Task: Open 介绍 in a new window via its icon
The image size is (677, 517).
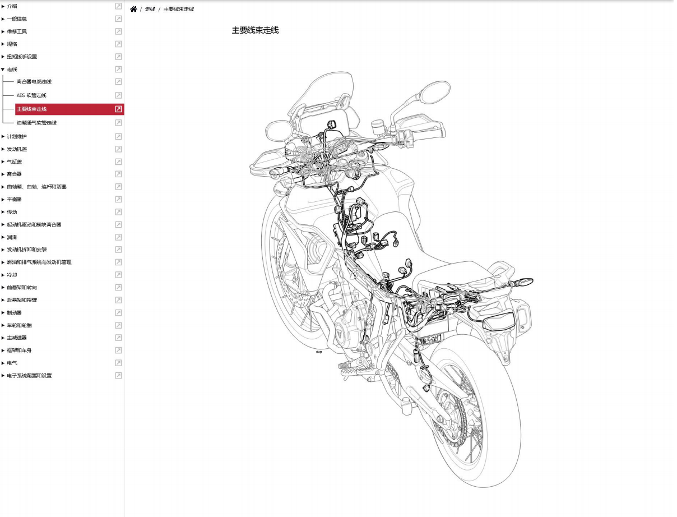Action: click(118, 6)
